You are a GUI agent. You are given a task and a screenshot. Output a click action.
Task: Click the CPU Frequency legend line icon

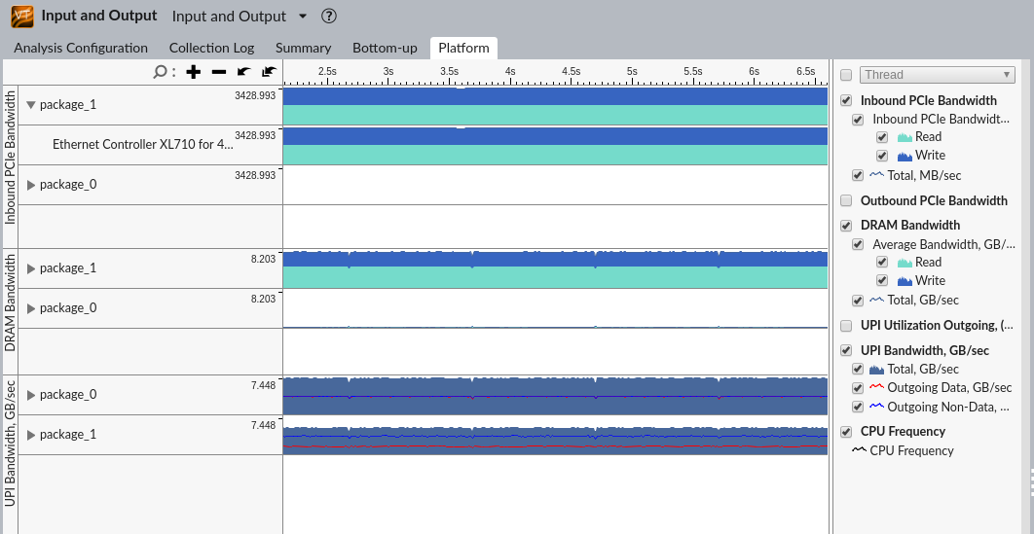tap(860, 450)
